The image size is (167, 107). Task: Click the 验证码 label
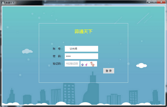click(58, 64)
